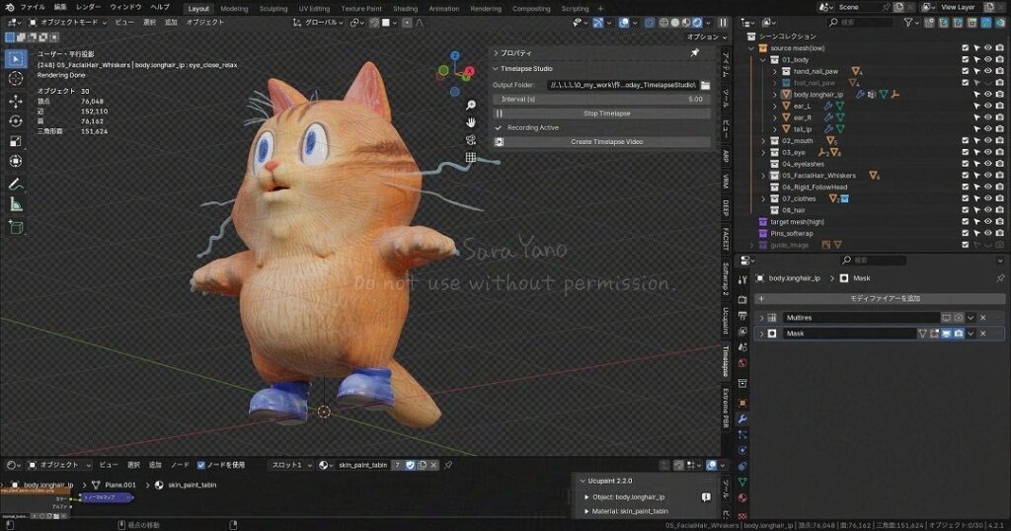Image resolution: width=1011 pixels, height=531 pixels.
Task: Uncheck exclude checkbox for source mesh(low)
Action: click(966, 48)
